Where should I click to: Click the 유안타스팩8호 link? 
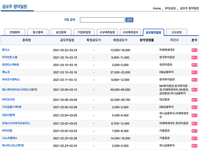11,65
